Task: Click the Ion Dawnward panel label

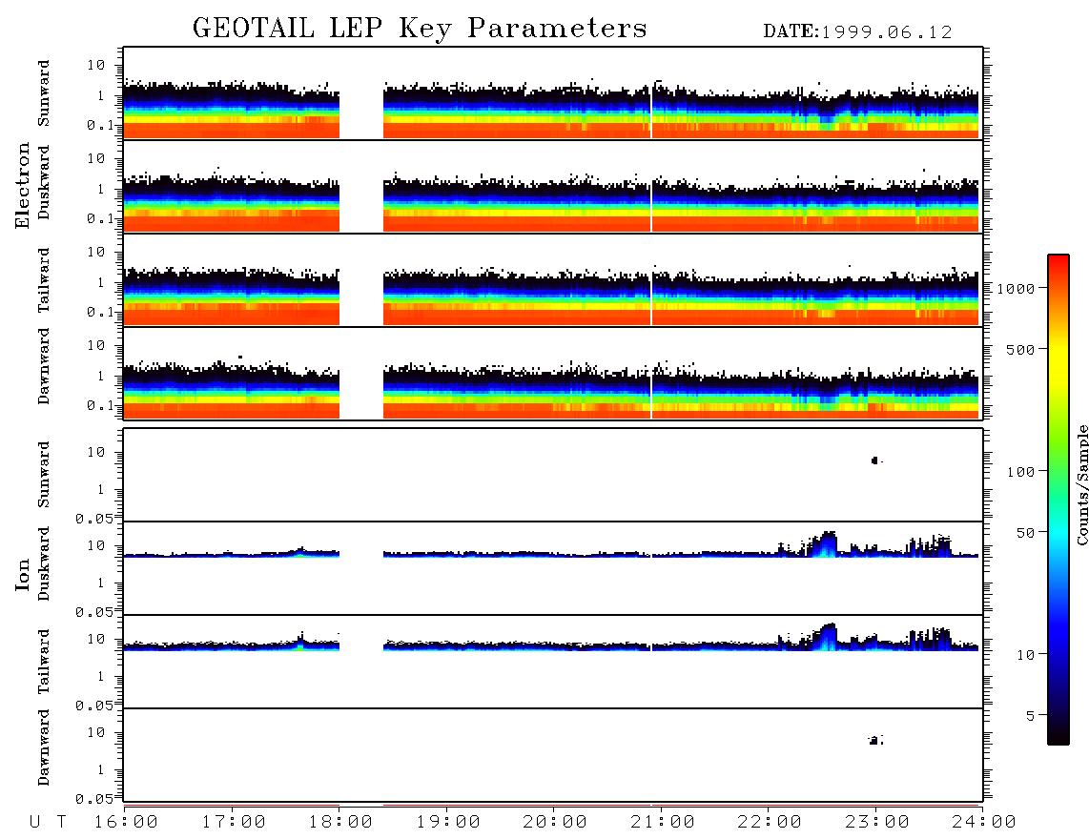Action: 44,747
